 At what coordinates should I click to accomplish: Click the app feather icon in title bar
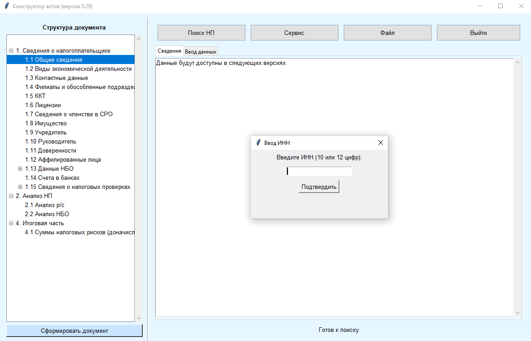pyautogui.click(x=7, y=6)
